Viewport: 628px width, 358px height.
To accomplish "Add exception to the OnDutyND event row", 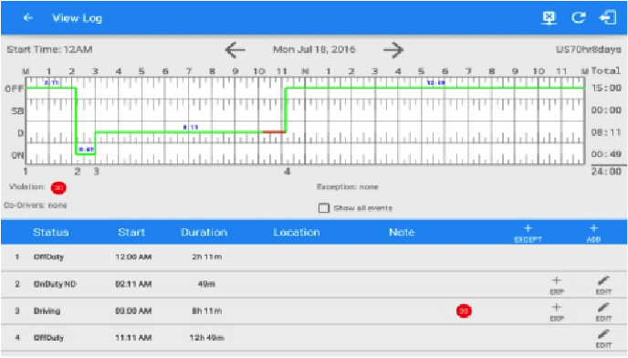I will (x=557, y=285).
